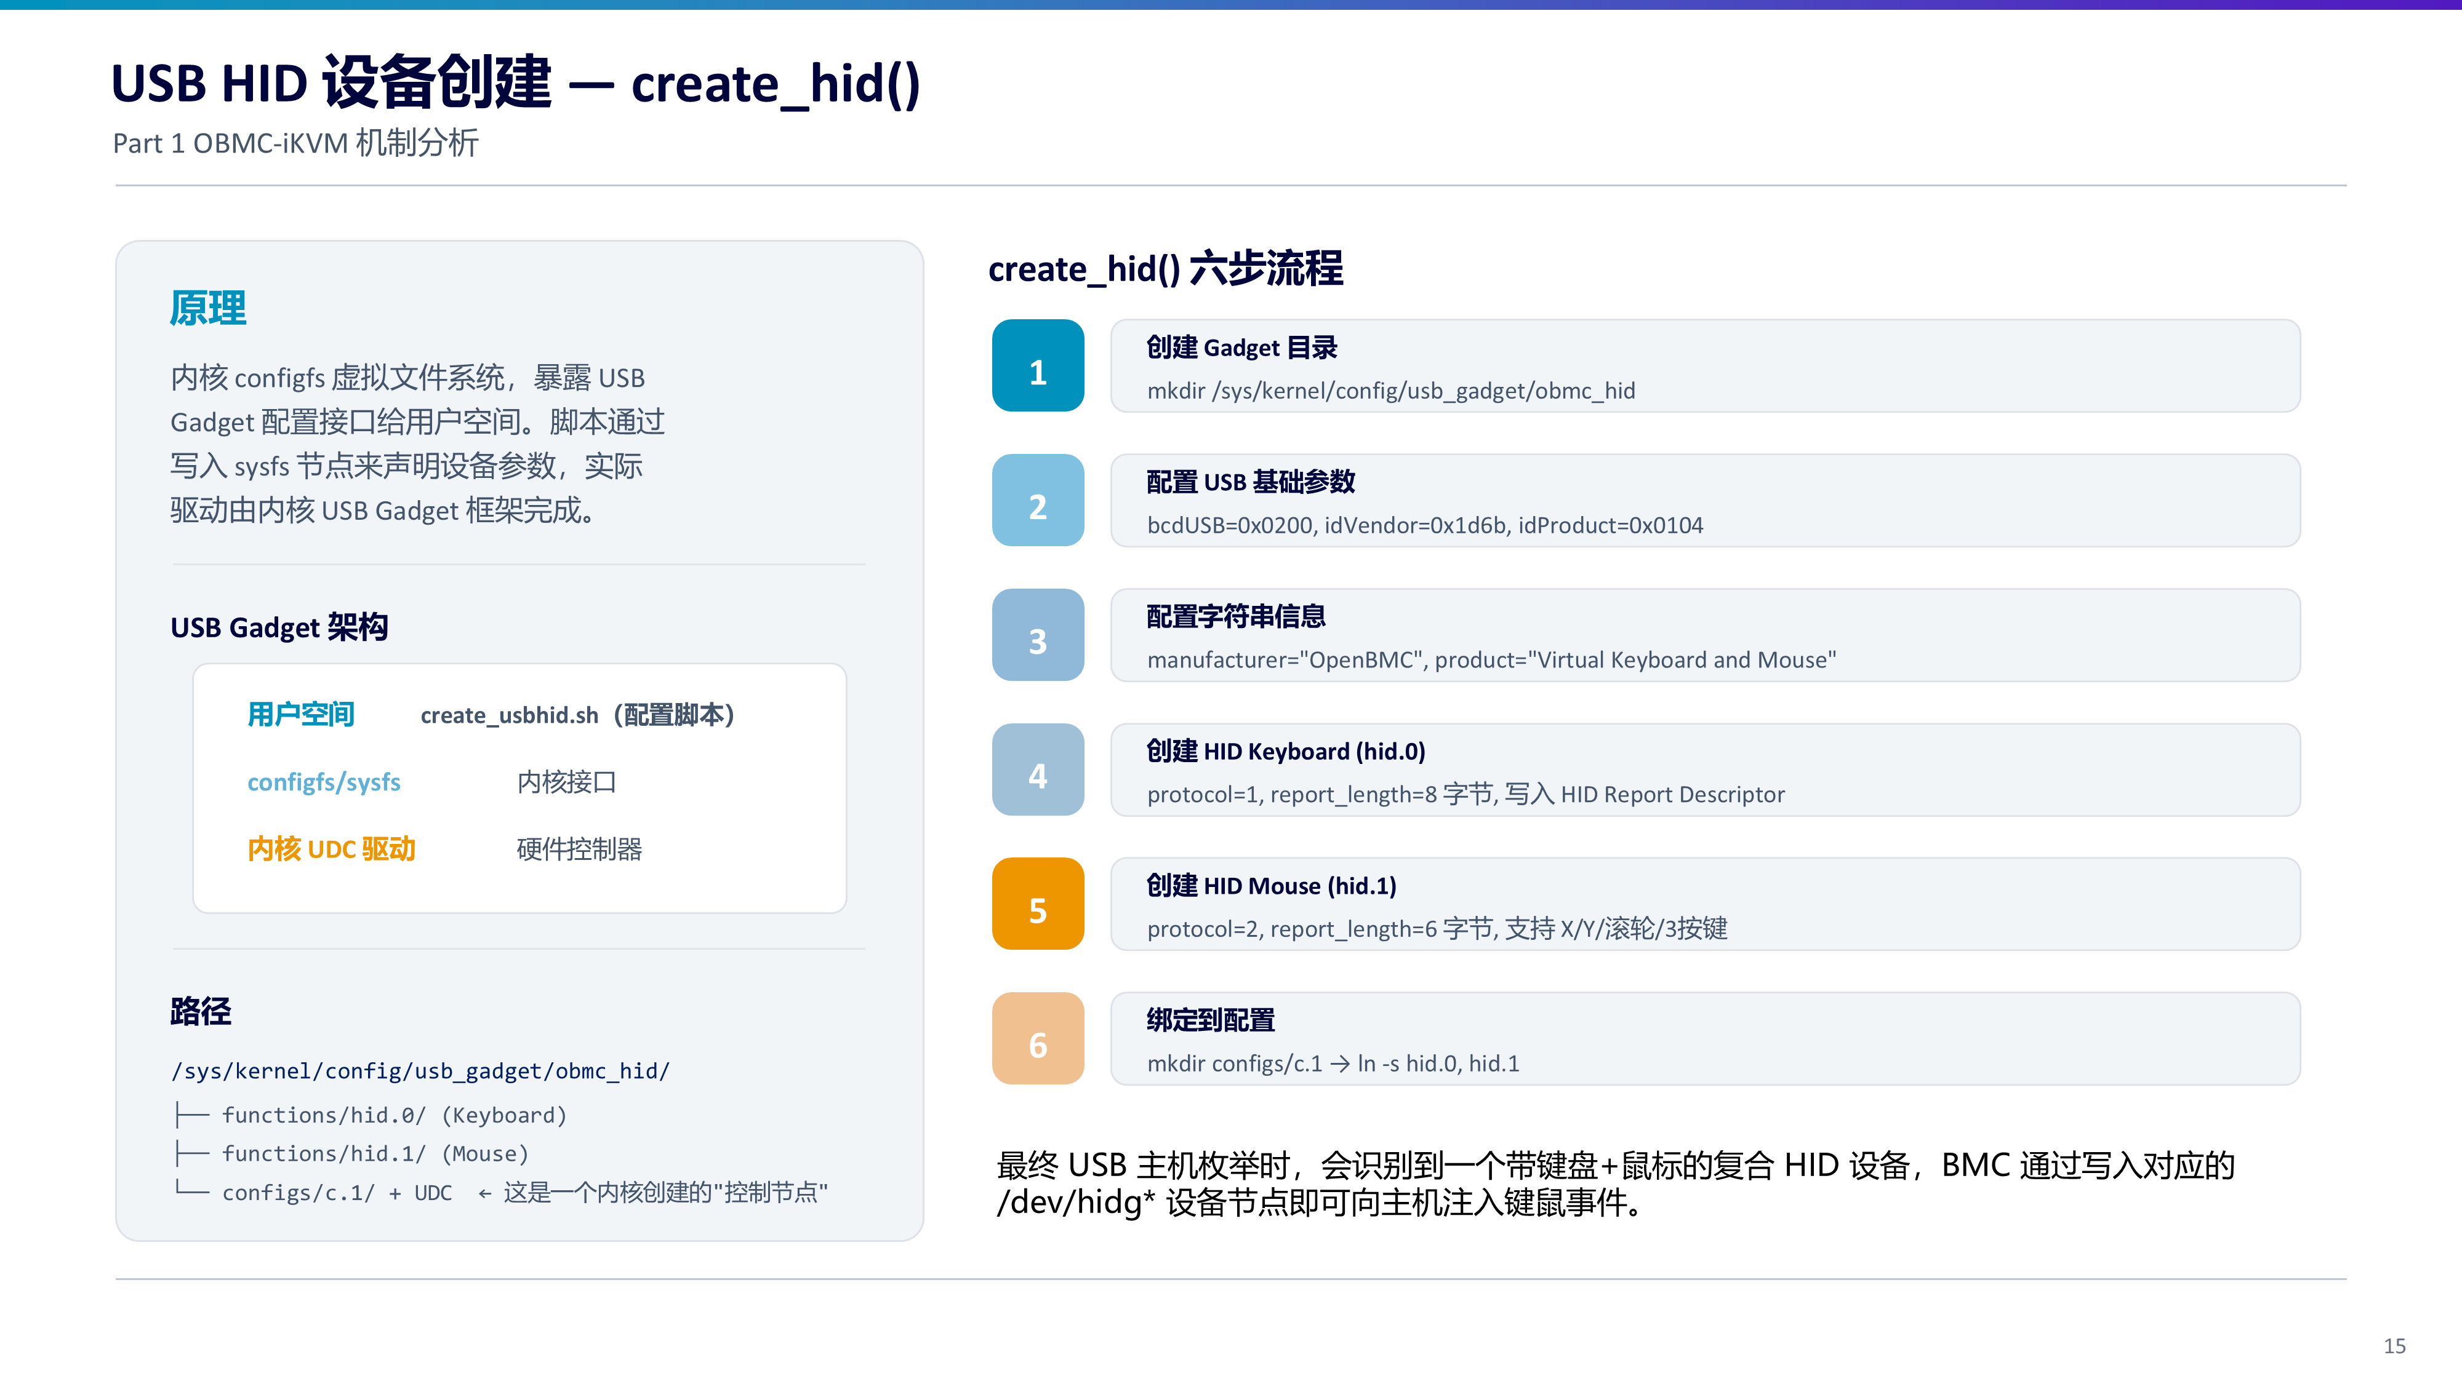Click the configfs/sysfs layer label
Image resolution: width=2462 pixels, height=1384 pixels.
[x=324, y=782]
